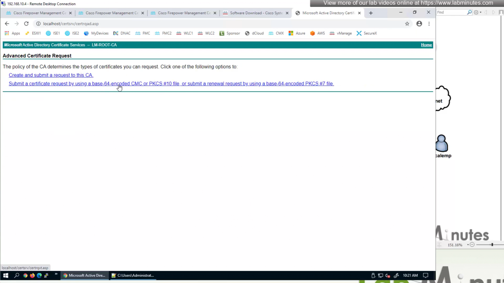Bookmark this page with the star icon
The height and width of the screenshot is (283, 504).
[x=407, y=24]
